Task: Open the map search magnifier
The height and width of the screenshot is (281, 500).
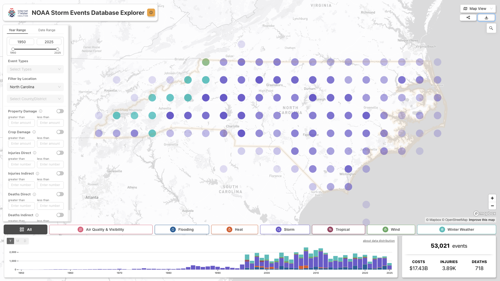Action: pyautogui.click(x=491, y=28)
